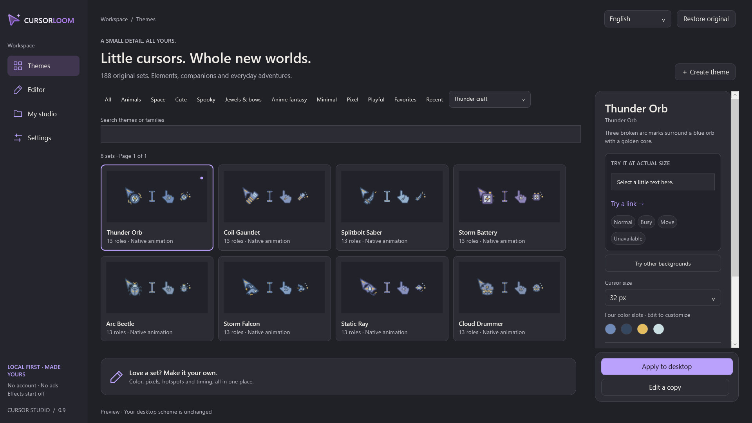Click the Apply to desktop button

coord(667,367)
